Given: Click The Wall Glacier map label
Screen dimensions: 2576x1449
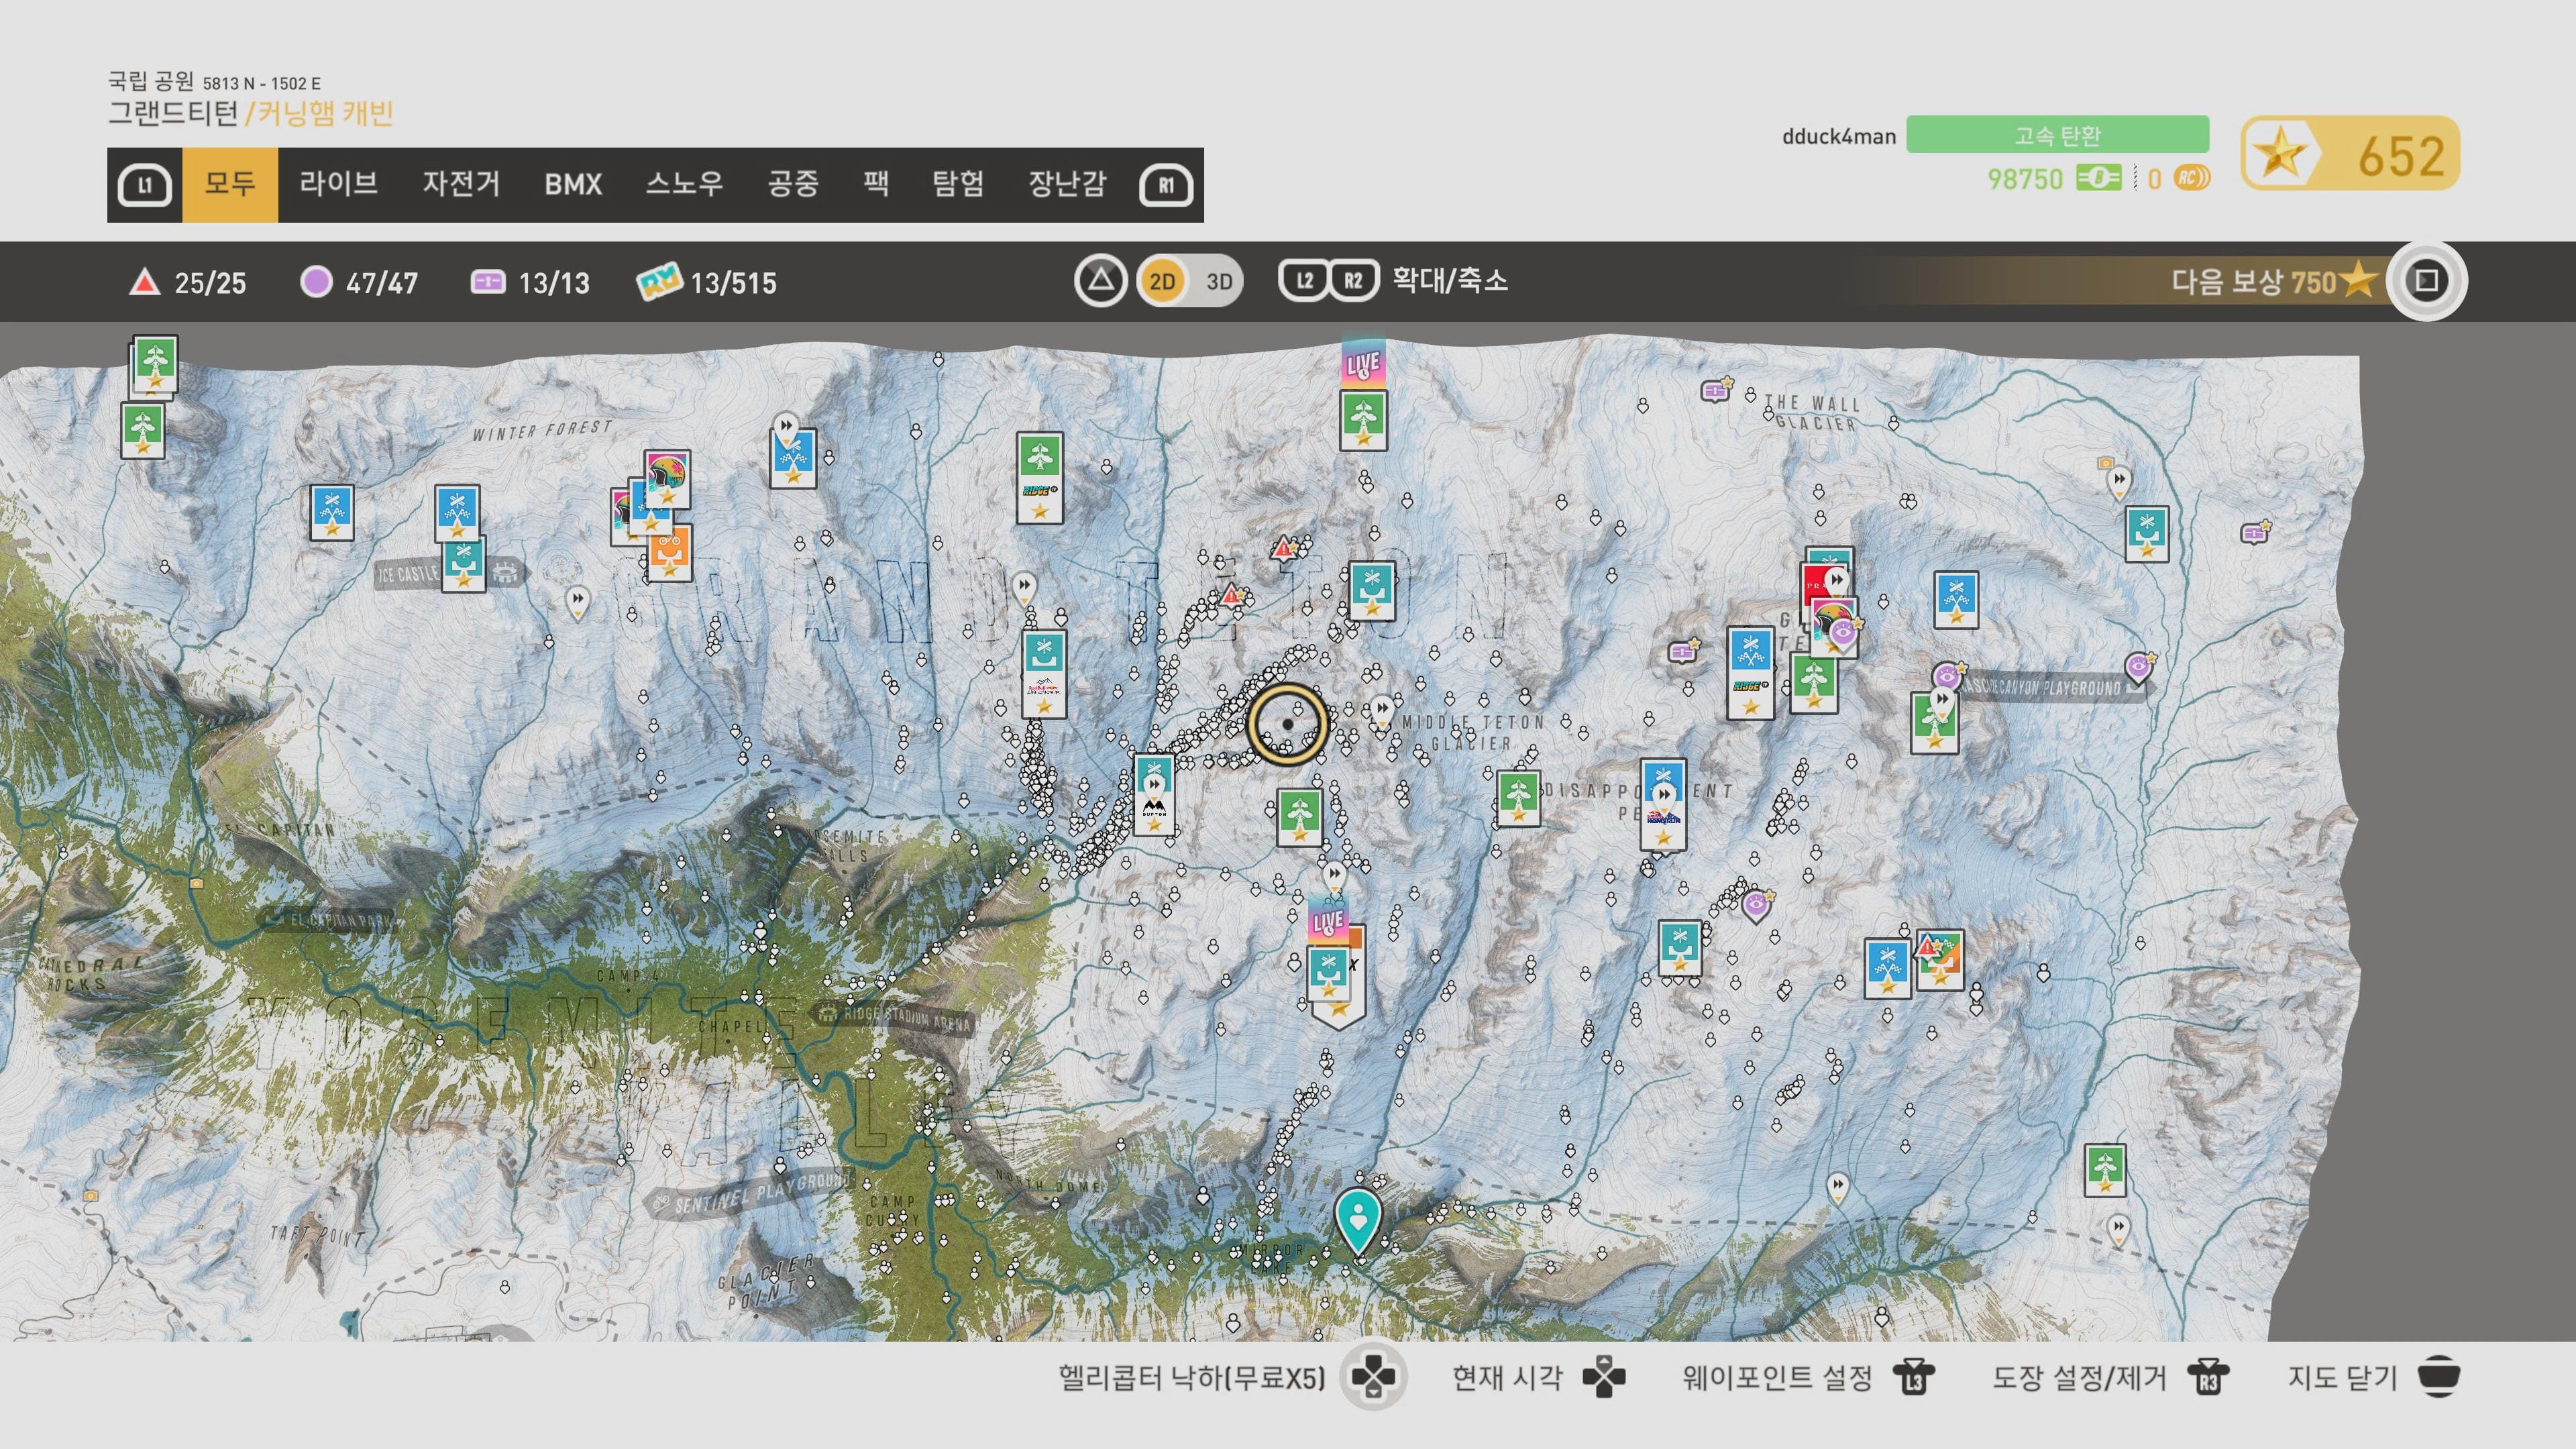Looking at the screenshot, I should pos(1814,412).
